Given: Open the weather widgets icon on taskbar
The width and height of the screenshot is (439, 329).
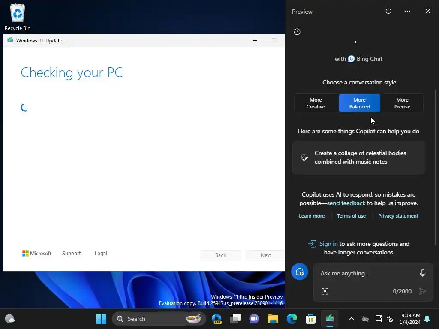Looking at the screenshot, I should (10, 319).
